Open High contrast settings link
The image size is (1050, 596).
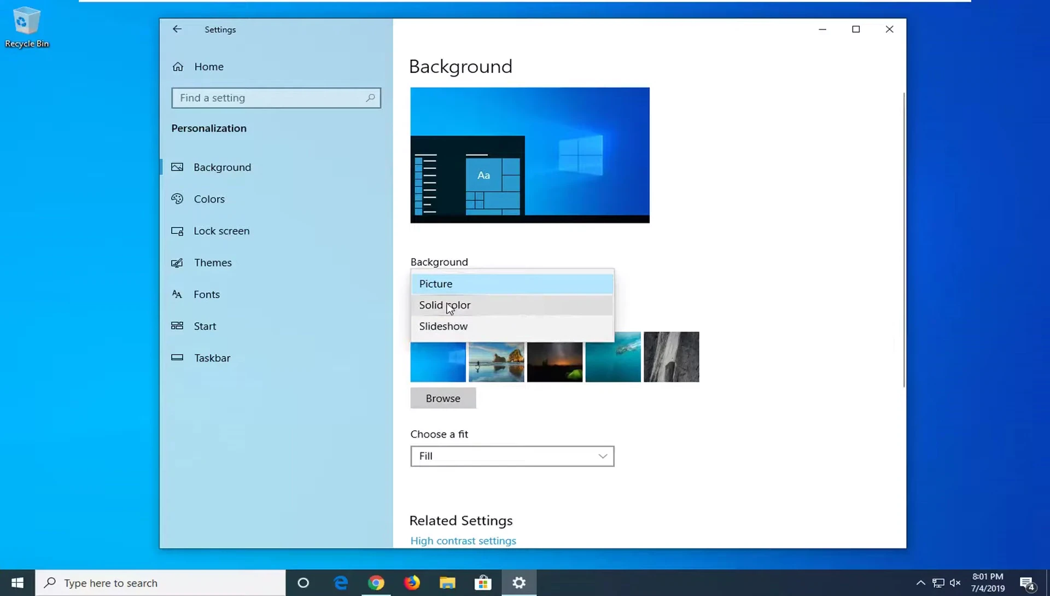pyautogui.click(x=463, y=541)
